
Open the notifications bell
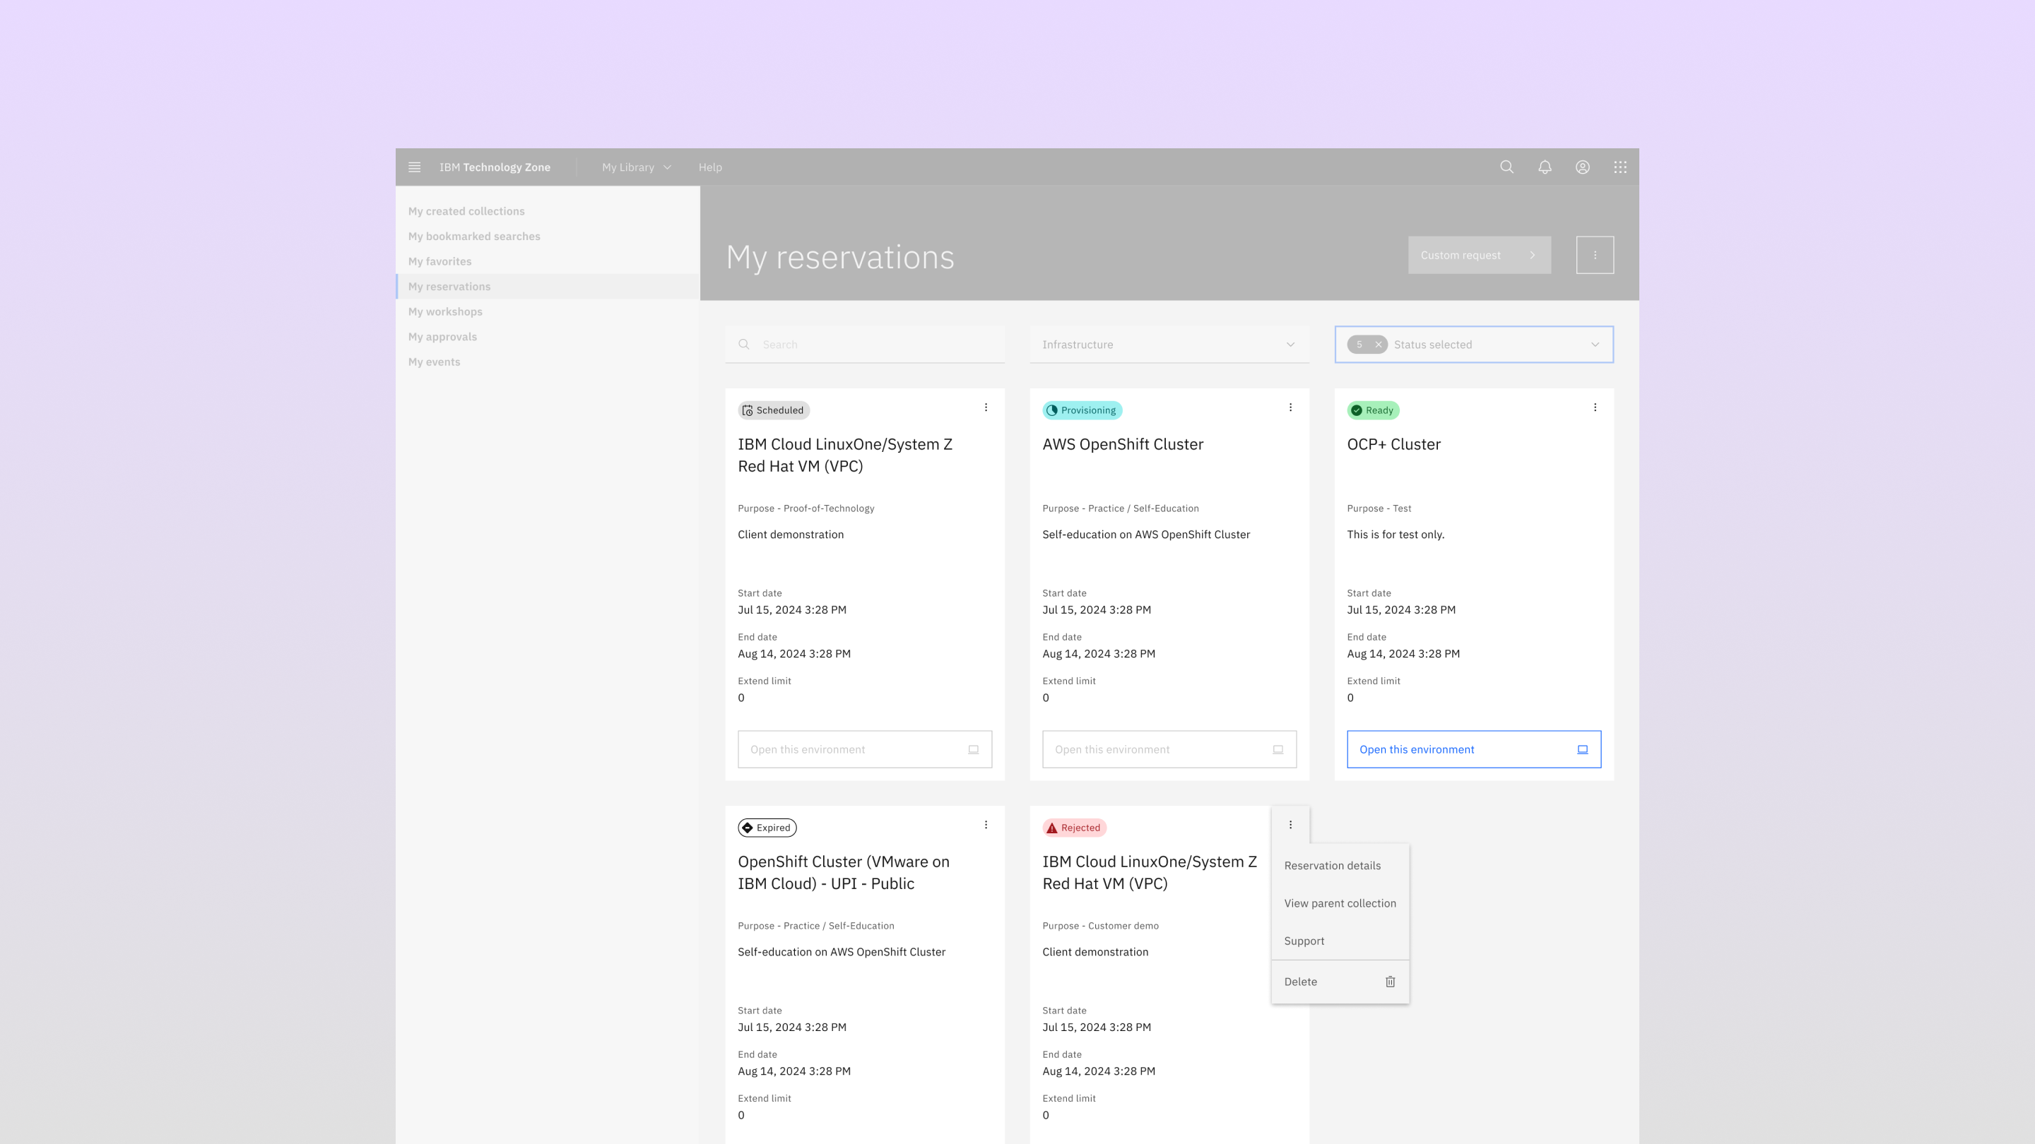[1545, 167]
